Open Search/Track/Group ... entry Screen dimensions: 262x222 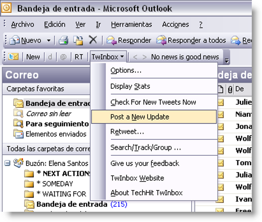[154, 148]
